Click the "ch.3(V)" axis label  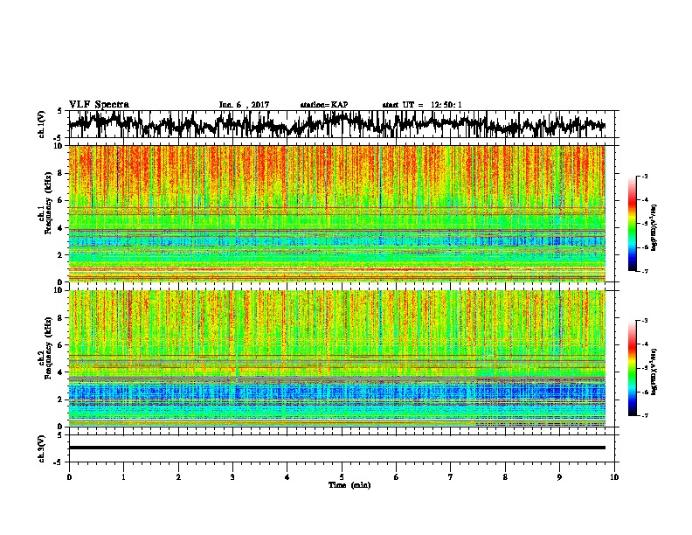pos(41,448)
